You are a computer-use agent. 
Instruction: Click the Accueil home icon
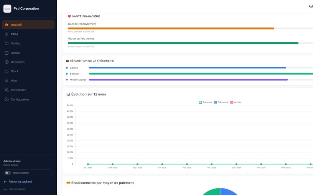(x=7, y=25)
